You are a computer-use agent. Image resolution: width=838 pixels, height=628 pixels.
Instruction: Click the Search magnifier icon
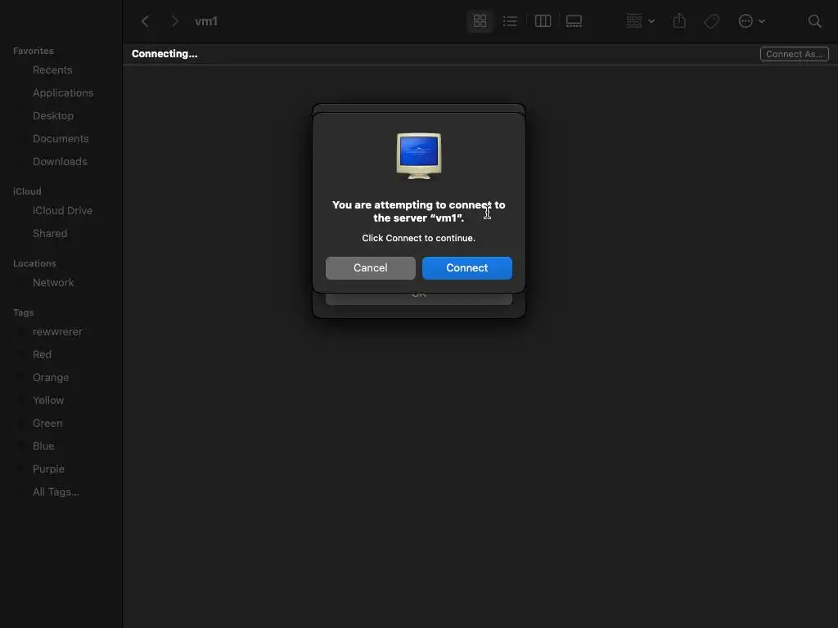click(x=814, y=21)
